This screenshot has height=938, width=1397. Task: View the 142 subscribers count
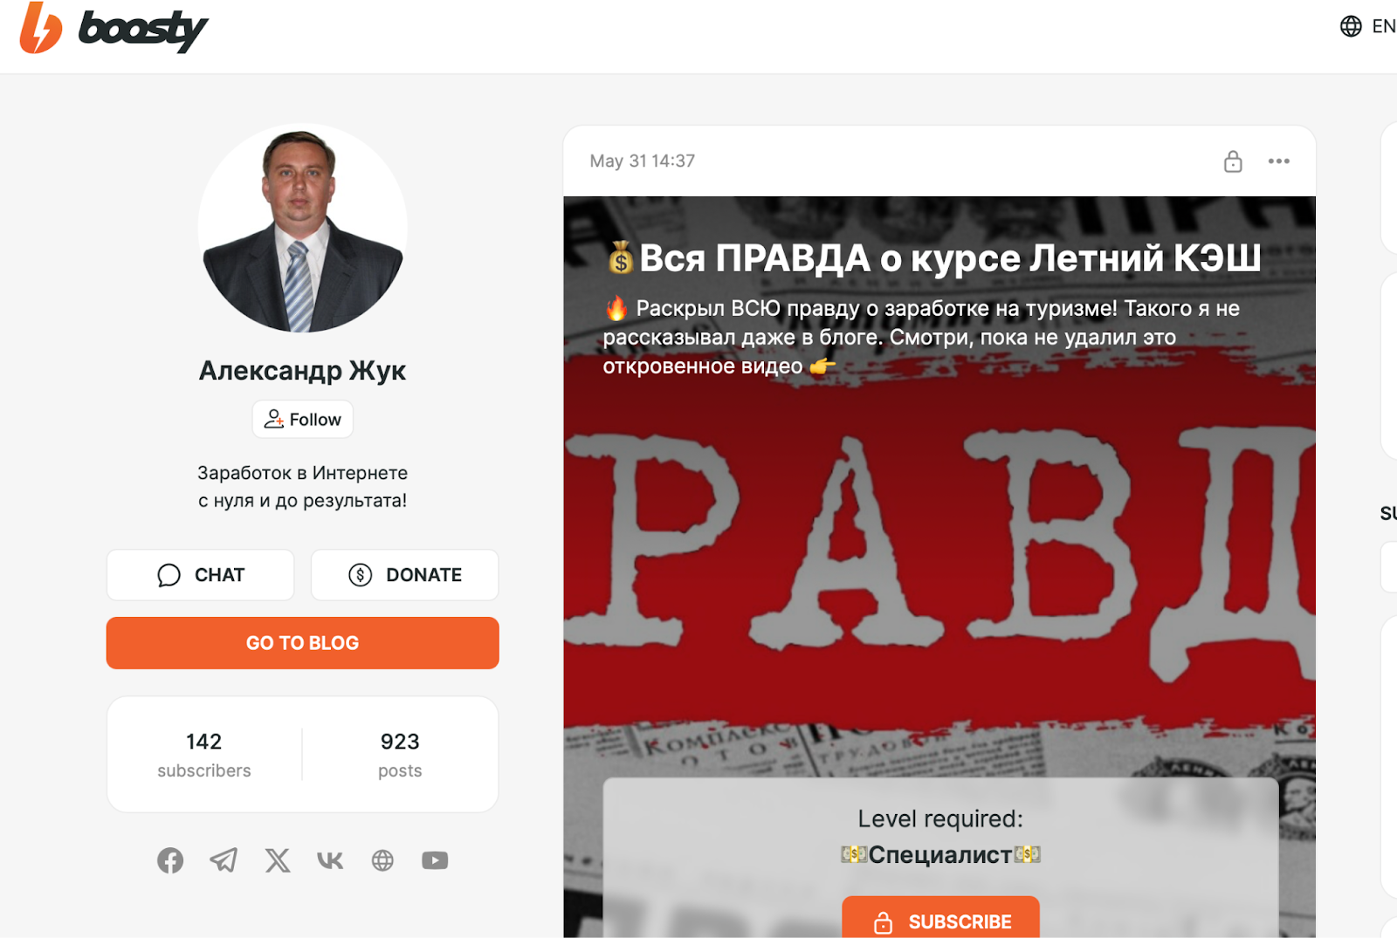coord(204,755)
